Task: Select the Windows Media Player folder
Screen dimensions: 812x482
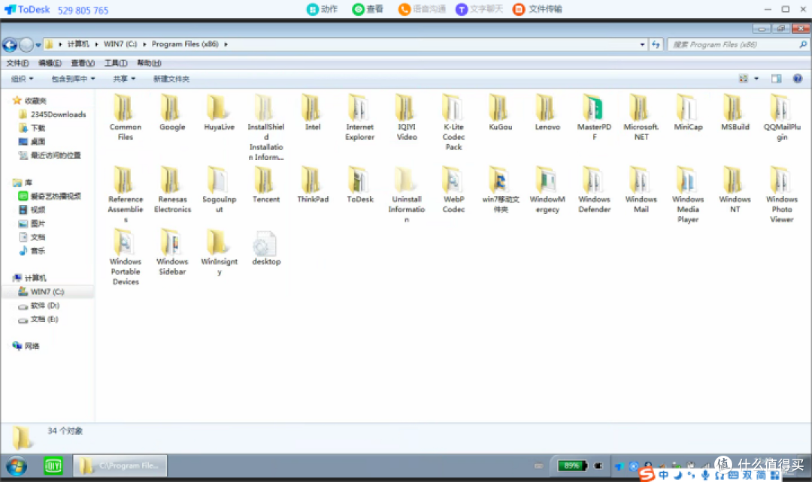Action: [688, 195]
